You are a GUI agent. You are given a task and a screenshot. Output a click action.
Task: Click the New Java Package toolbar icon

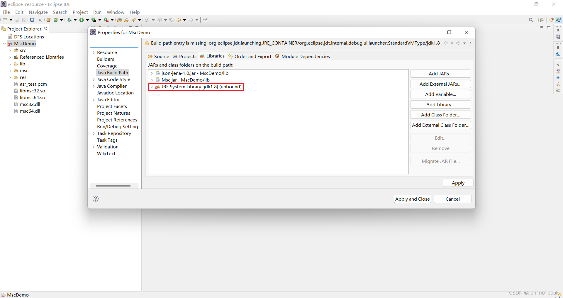[x=49, y=20]
